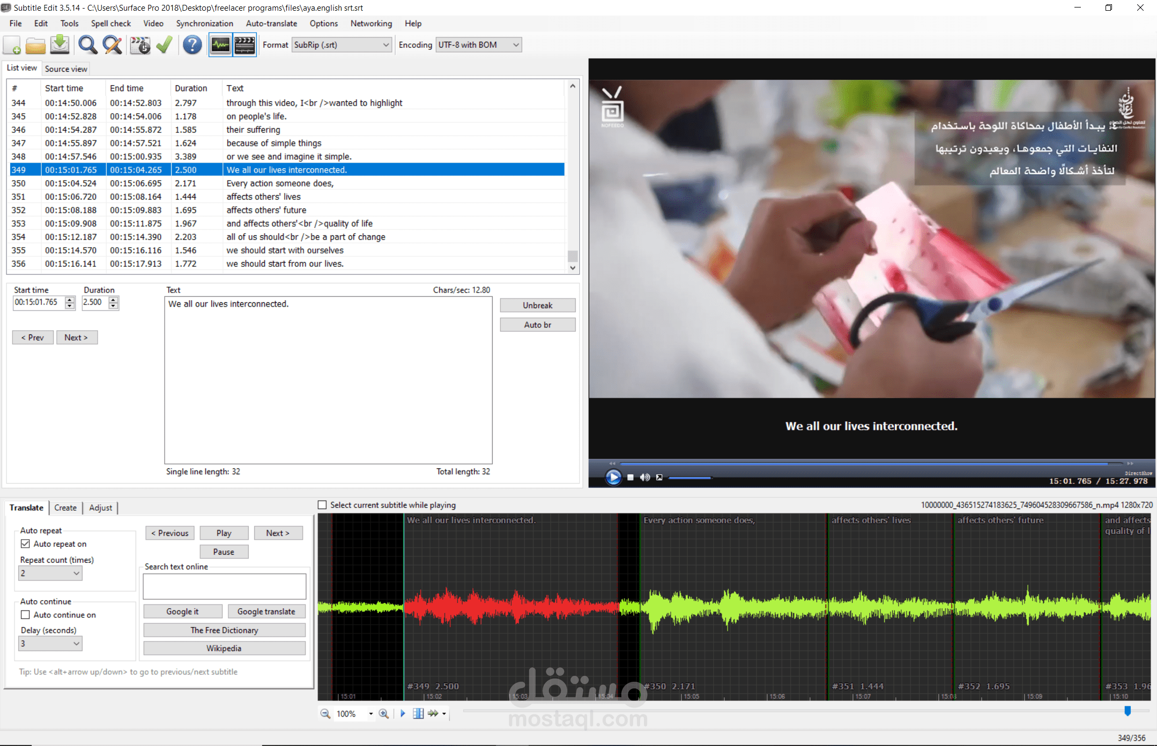Image resolution: width=1157 pixels, height=746 pixels.
Task: Enable the Auto continue on checkbox
Action: pos(25,615)
